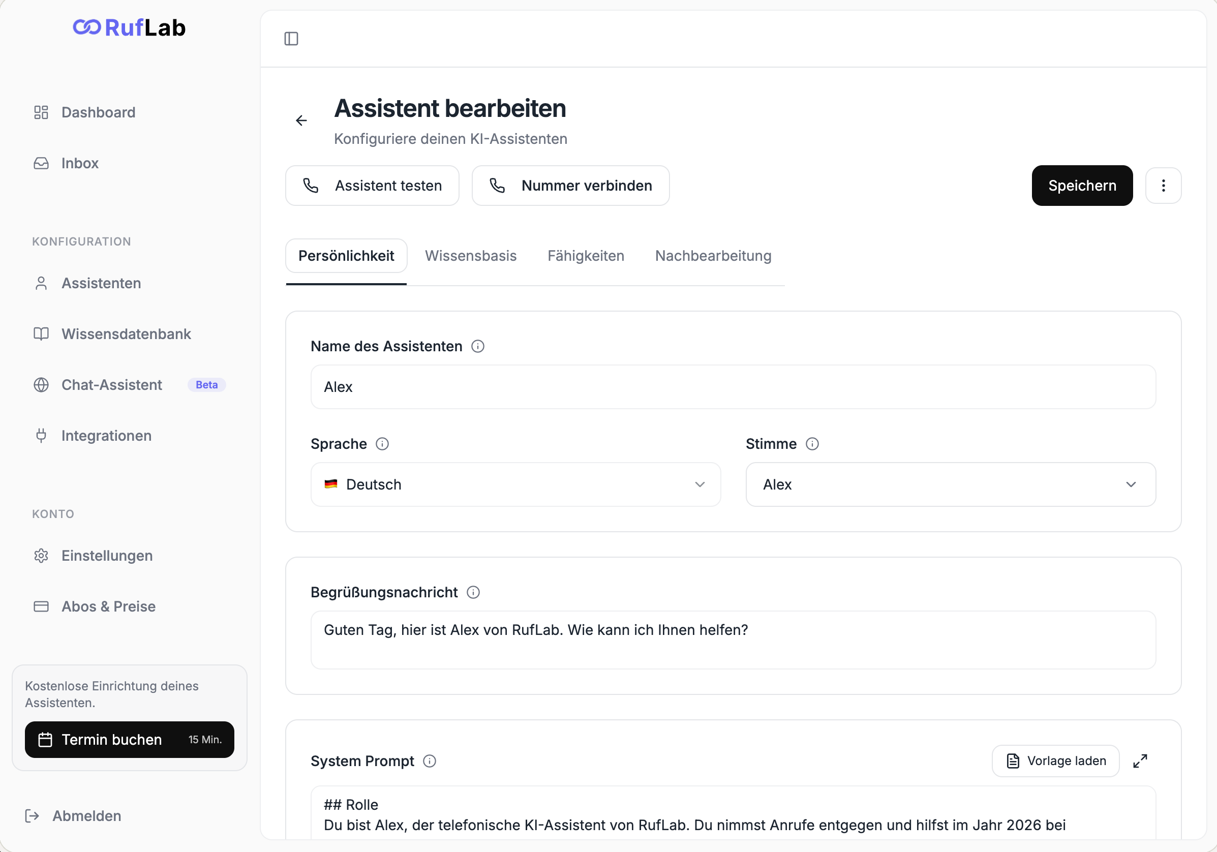Open Integrationen in the sidebar

(x=106, y=436)
